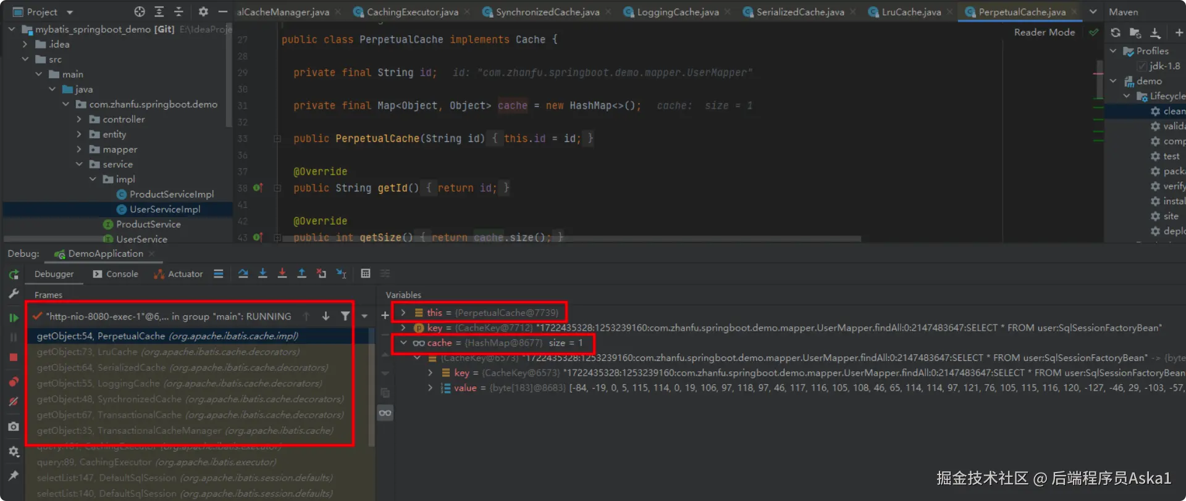
Task: Open the Project view dropdown
Action: [x=43, y=12]
